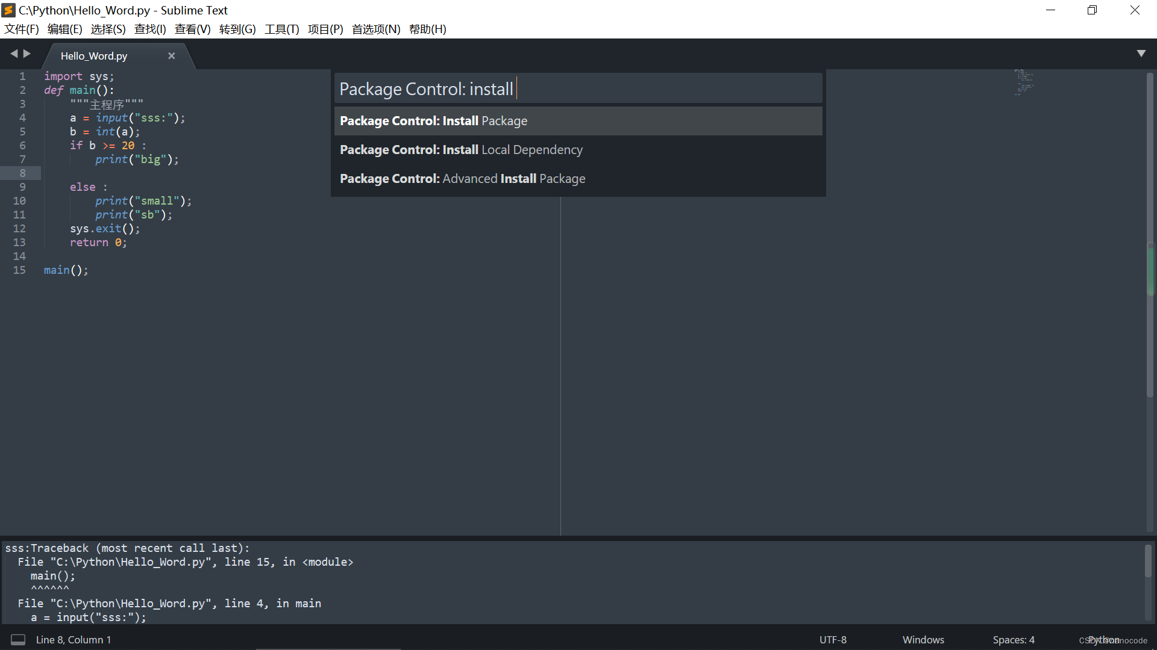Image resolution: width=1157 pixels, height=650 pixels.
Task: Open the Spaces: 4 indentation menu
Action: pyautogui.click(x=1013, y=640)
